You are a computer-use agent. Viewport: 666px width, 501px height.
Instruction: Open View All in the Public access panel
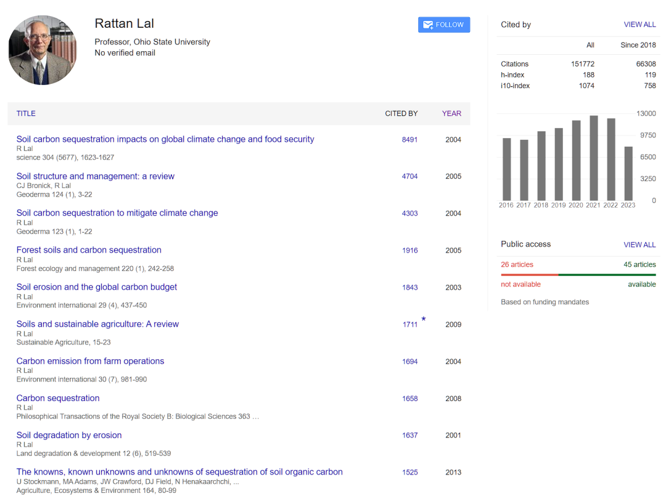tap(639, 245)
